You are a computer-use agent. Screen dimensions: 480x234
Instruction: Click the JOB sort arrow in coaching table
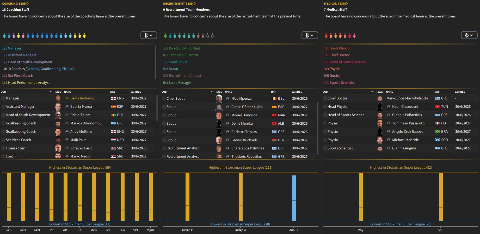click(51, 92)
